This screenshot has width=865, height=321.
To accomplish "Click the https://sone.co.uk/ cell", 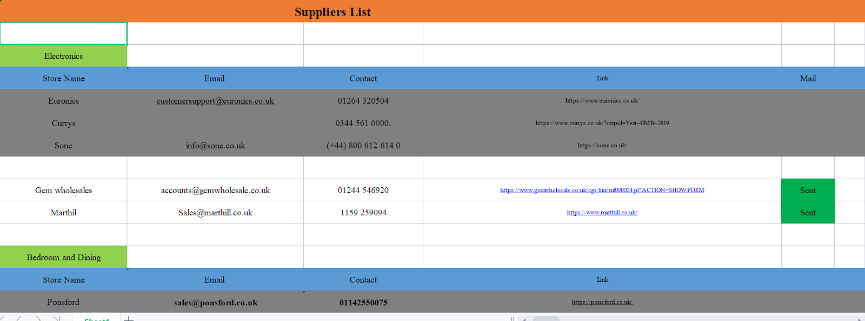I will click(x=602, y=146).
